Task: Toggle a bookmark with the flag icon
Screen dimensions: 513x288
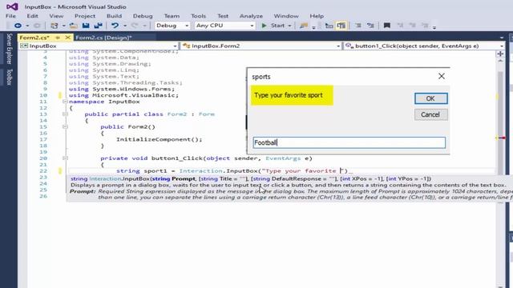Action: click(x=386, y=26)
